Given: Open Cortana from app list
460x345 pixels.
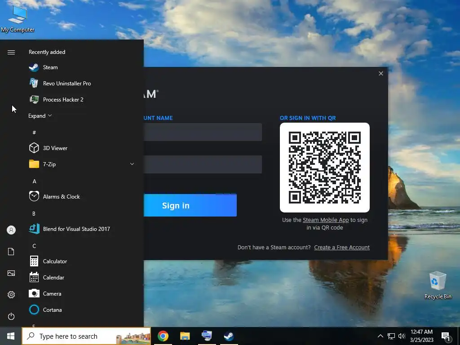Looking at the screenshot, I should pyautogui.click(x=82, y=310).
